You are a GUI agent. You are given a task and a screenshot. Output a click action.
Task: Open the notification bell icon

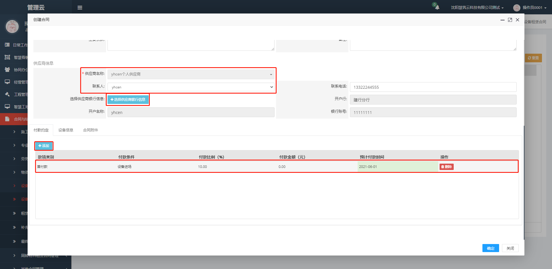click(437, 7)
